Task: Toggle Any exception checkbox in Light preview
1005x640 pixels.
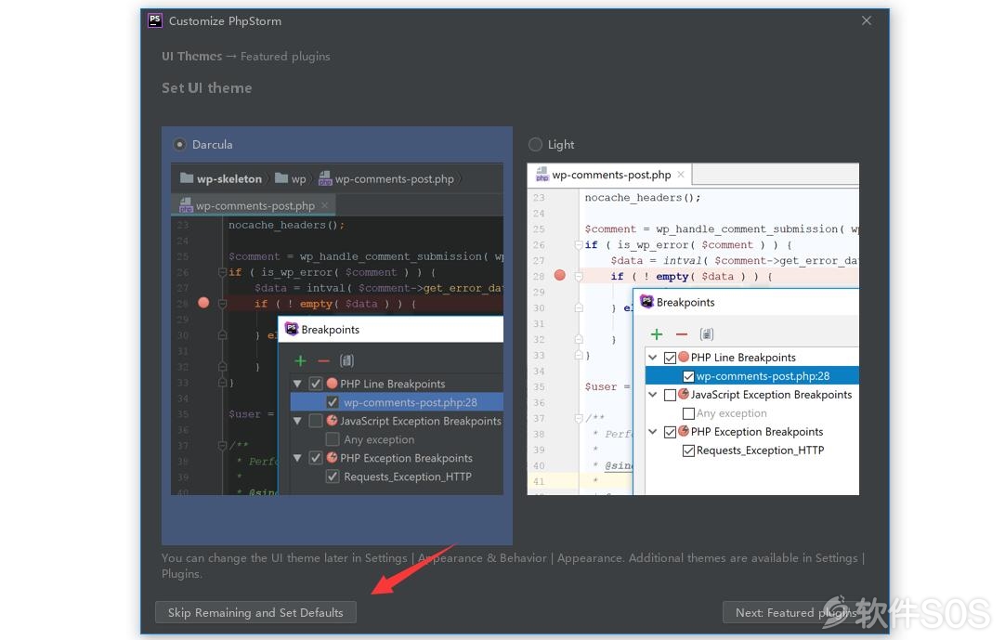Action: [688, 413]
